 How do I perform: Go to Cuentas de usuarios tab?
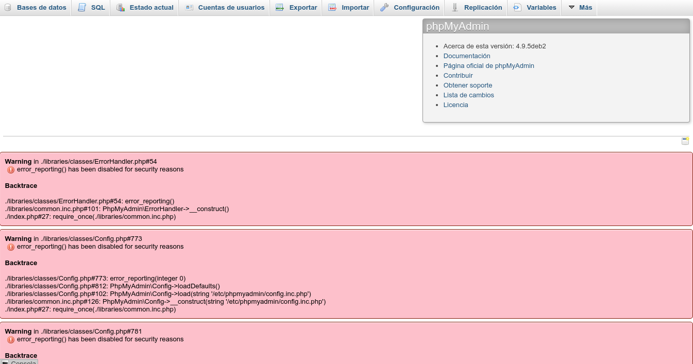coord(225,8)
